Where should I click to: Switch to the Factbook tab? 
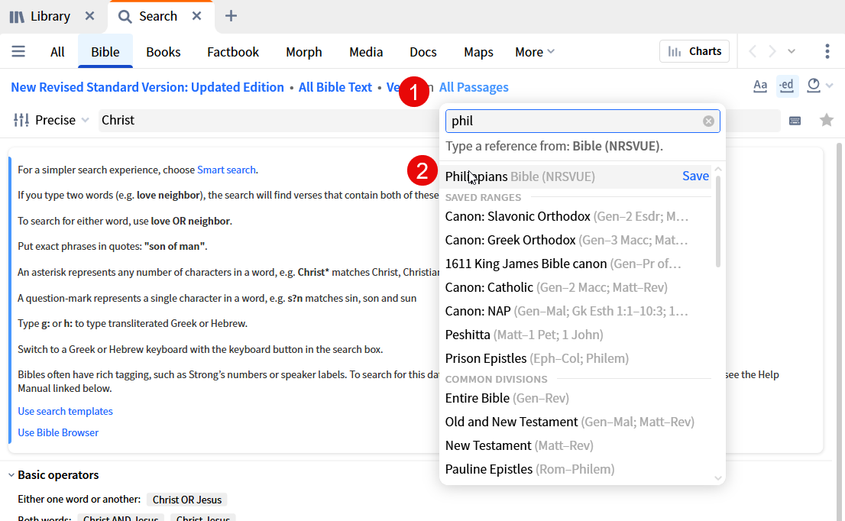(233, 52)
